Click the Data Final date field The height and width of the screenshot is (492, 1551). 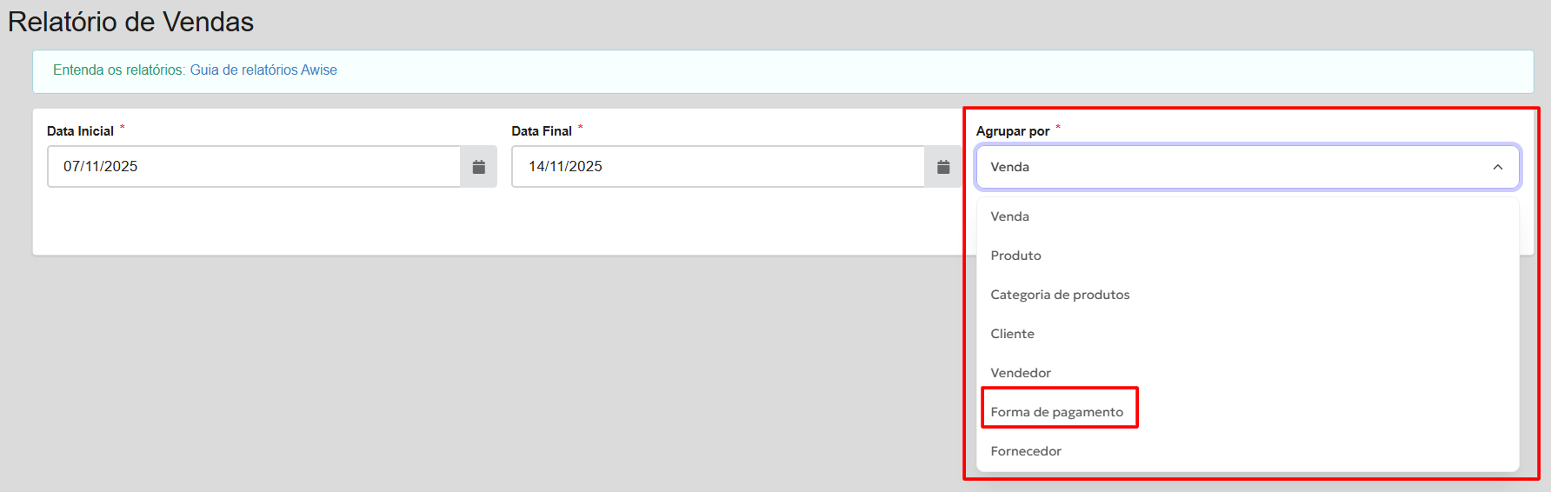(x=718, y=167)
